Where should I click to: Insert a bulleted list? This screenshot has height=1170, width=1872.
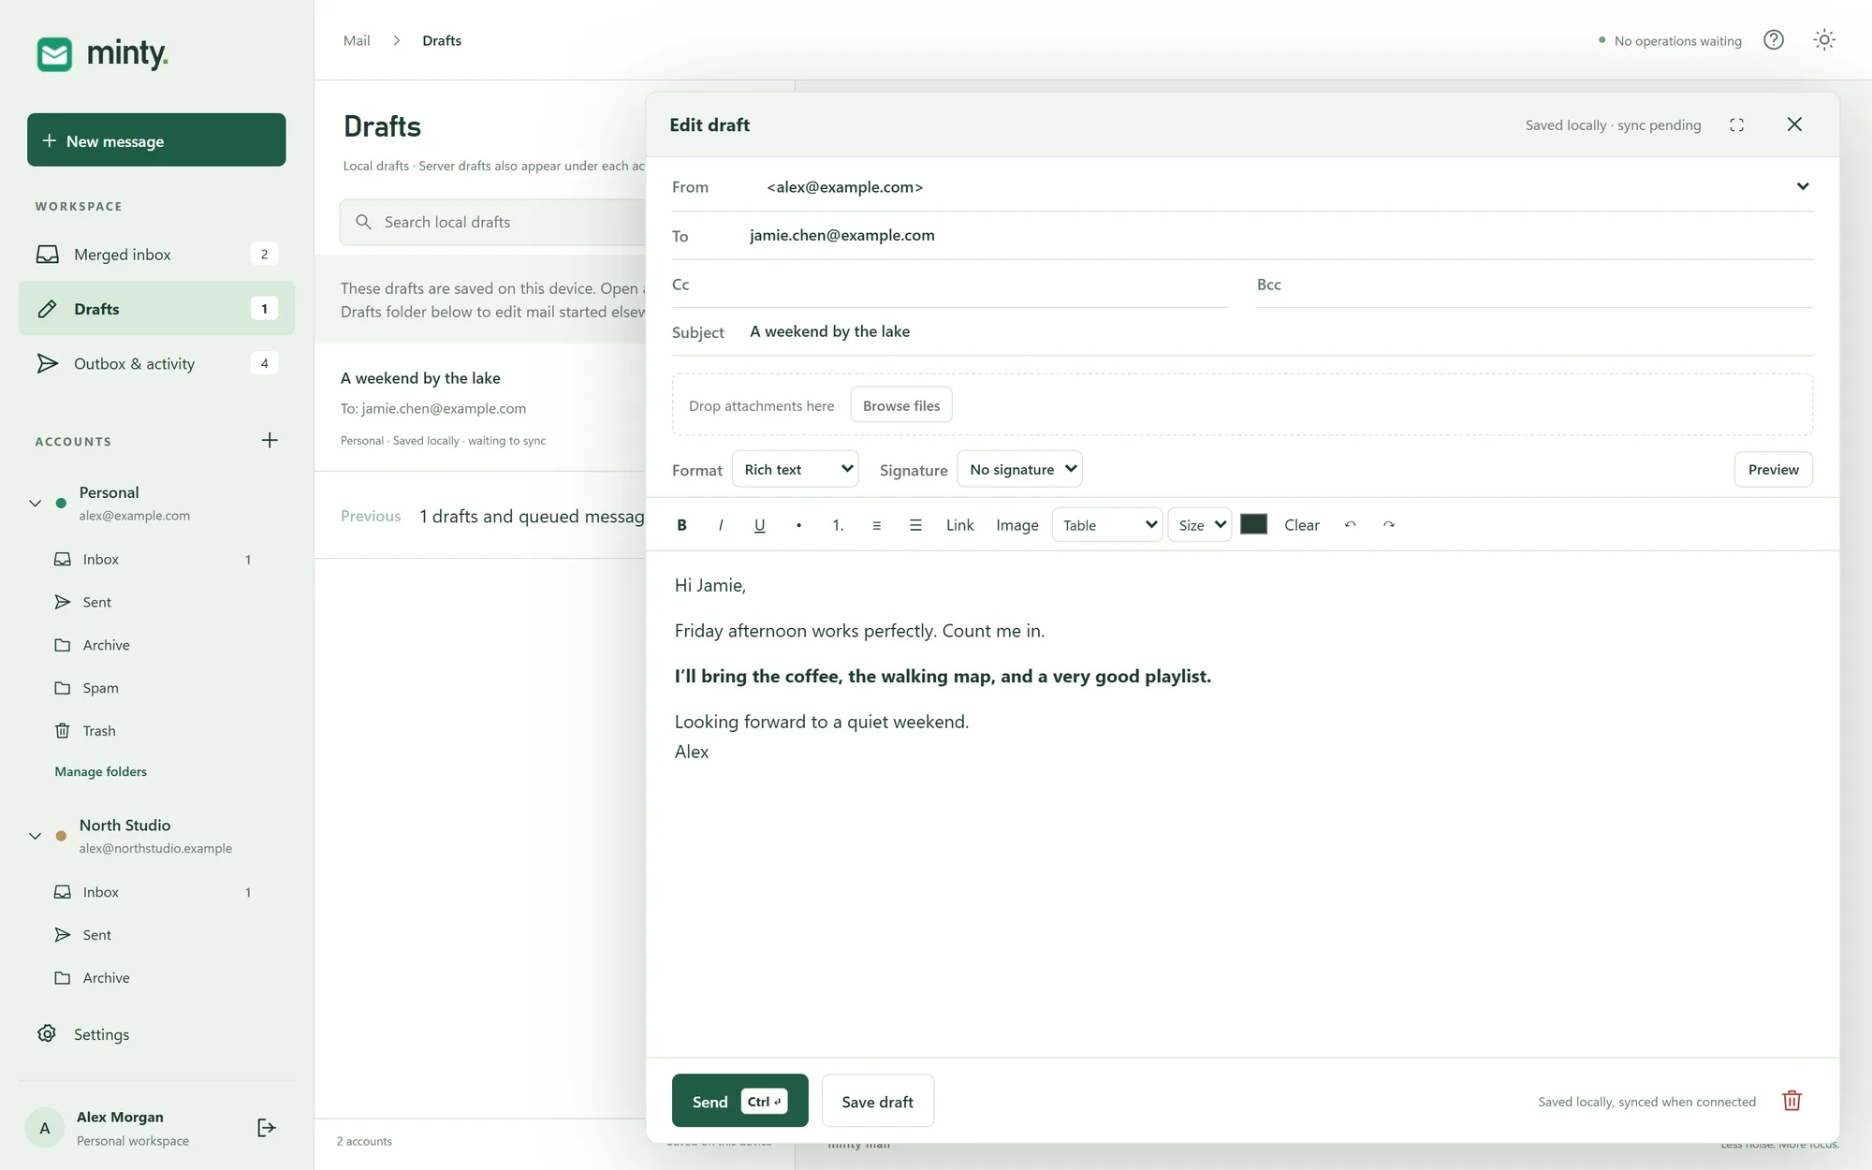click(798, 525)
